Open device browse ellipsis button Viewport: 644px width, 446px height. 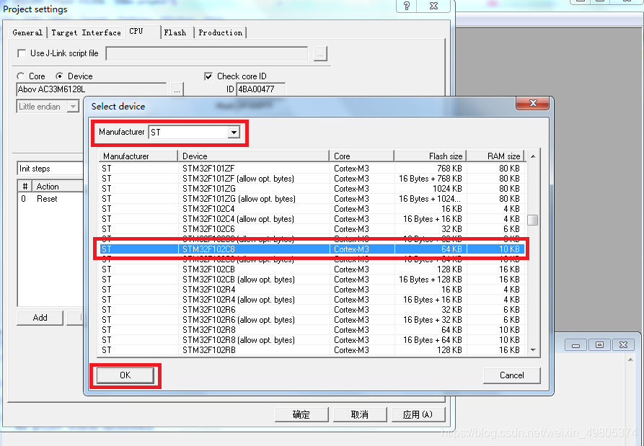click(x=177, y=89)
